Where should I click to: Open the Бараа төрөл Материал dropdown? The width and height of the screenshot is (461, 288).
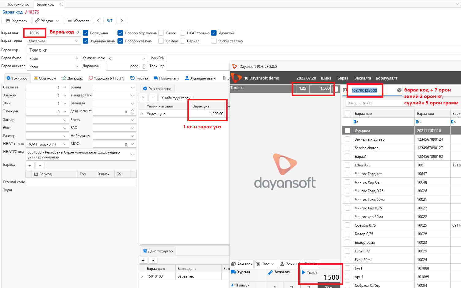54,41
